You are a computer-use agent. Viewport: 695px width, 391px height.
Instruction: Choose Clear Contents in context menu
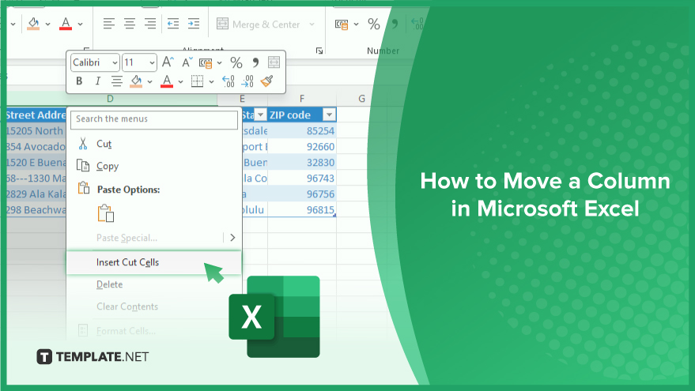point(153,306)
